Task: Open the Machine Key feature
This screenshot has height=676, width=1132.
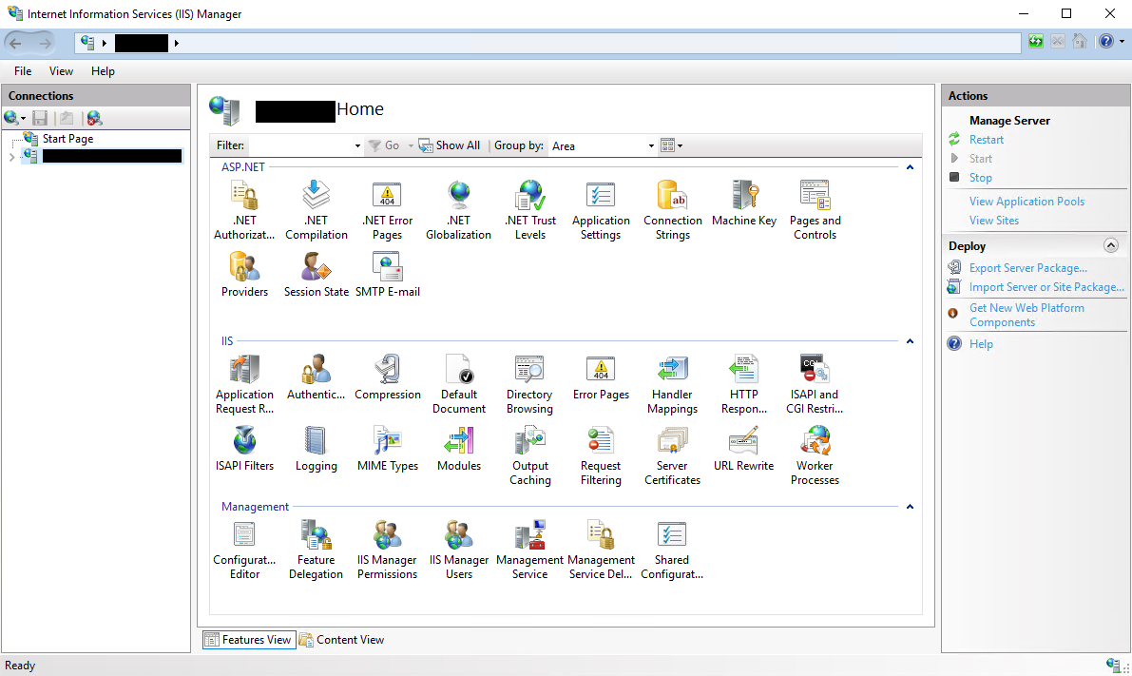Action: tap(744, 203)
